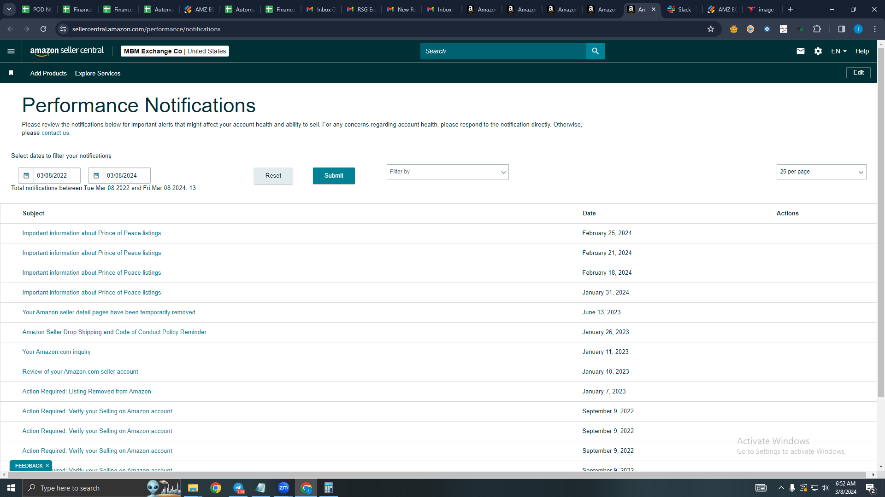This screenshot has height=497, width=885.
Task: Click the magnifier search button in Seller Central
Action: (595, 51)
